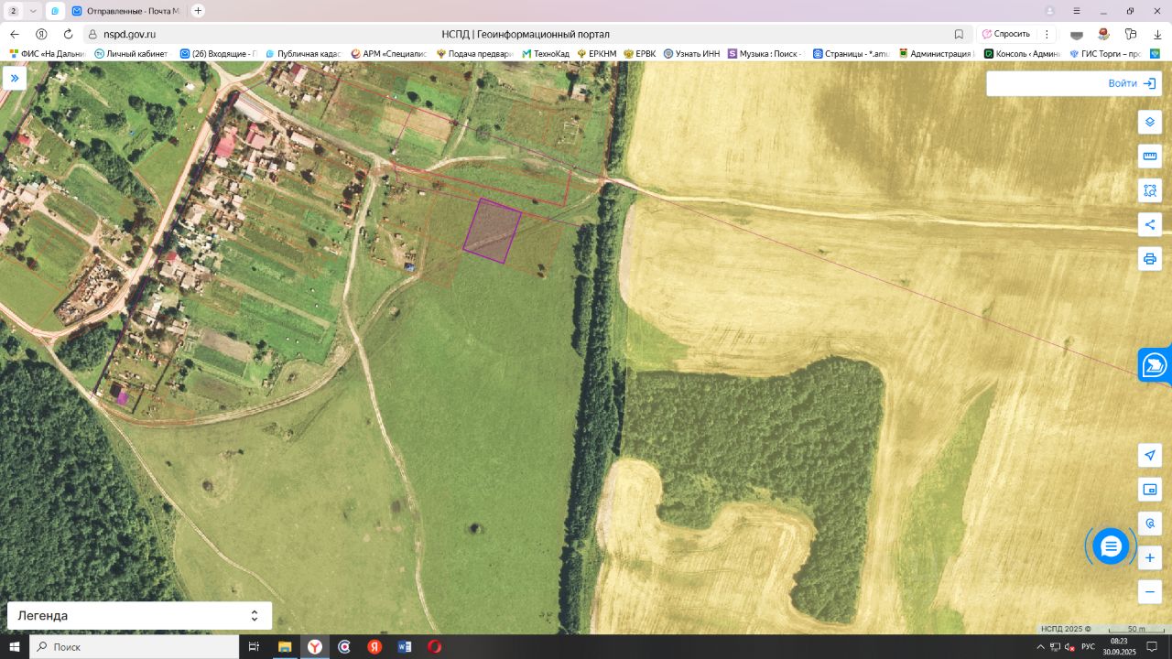
Task: Switch to the active НСПД map tab
Action: pos(55,11)
